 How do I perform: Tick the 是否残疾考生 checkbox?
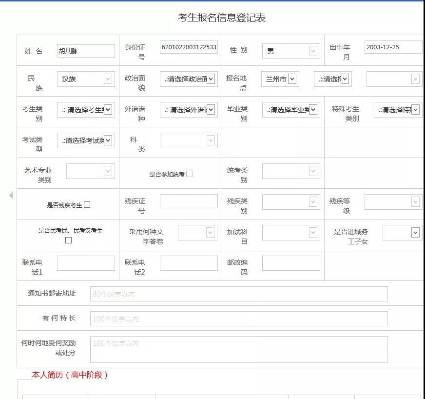pyautogui.click(x=87, y=204)
